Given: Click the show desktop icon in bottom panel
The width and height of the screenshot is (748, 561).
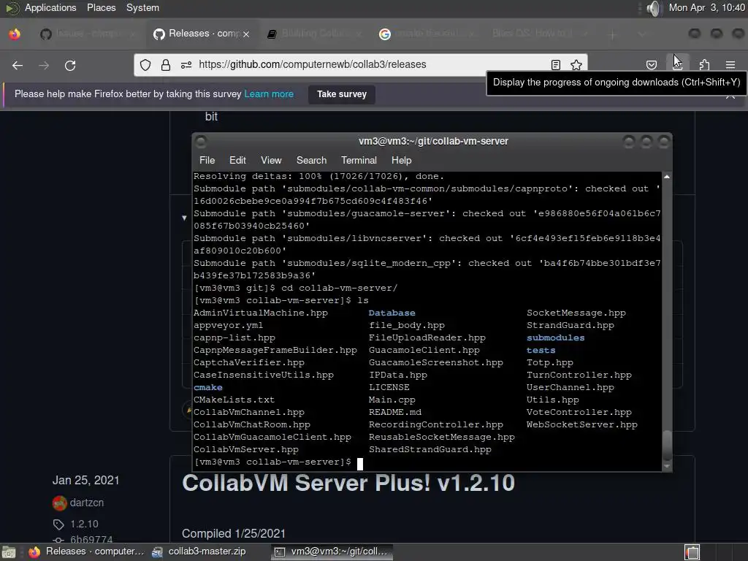Looking at the screenshot, I should (x=9, y=552).
